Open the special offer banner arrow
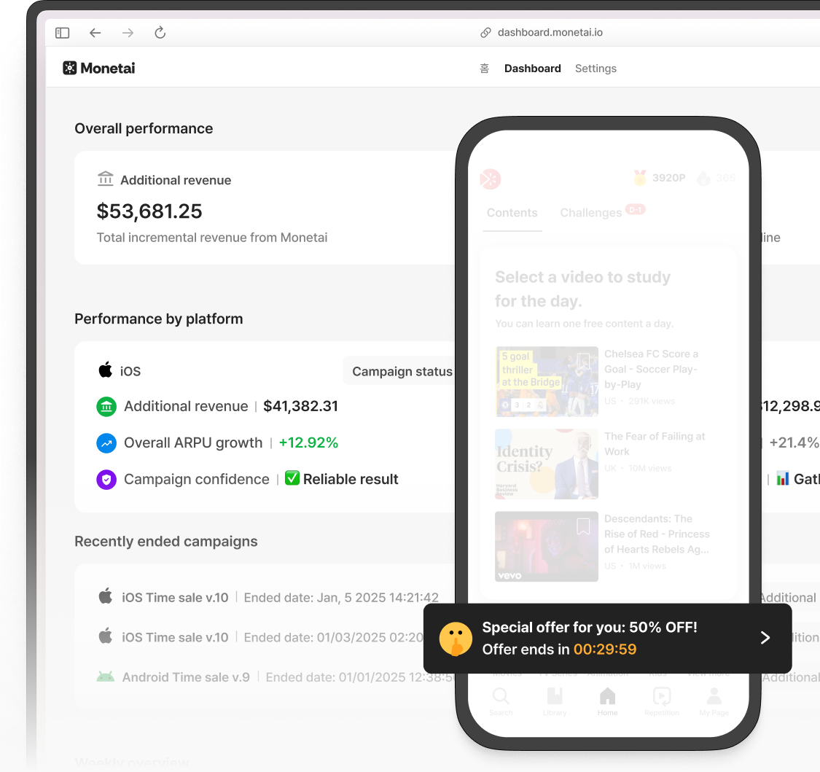This screenshot has width=820, height=772. tap(765, 638)
